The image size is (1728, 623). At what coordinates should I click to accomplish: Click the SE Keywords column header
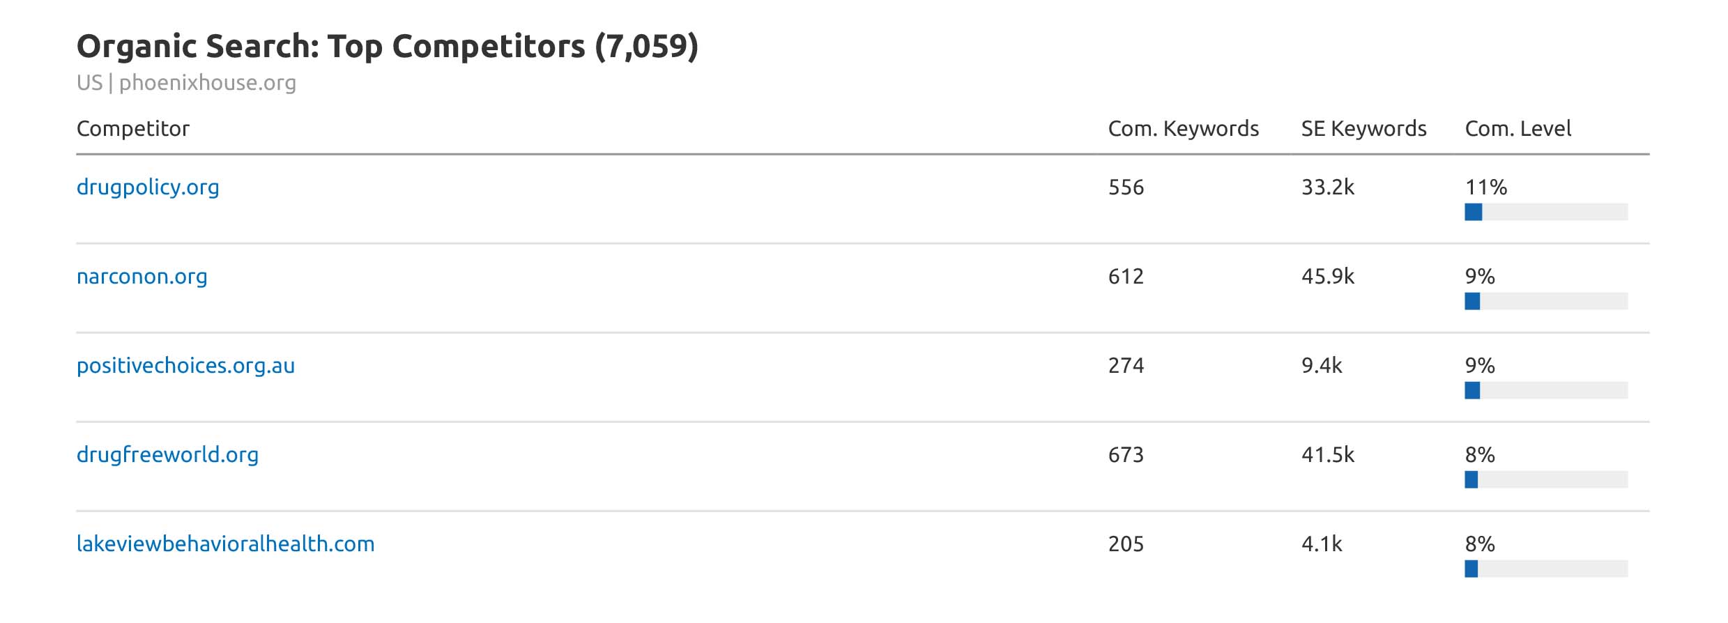click(1363, 129)
